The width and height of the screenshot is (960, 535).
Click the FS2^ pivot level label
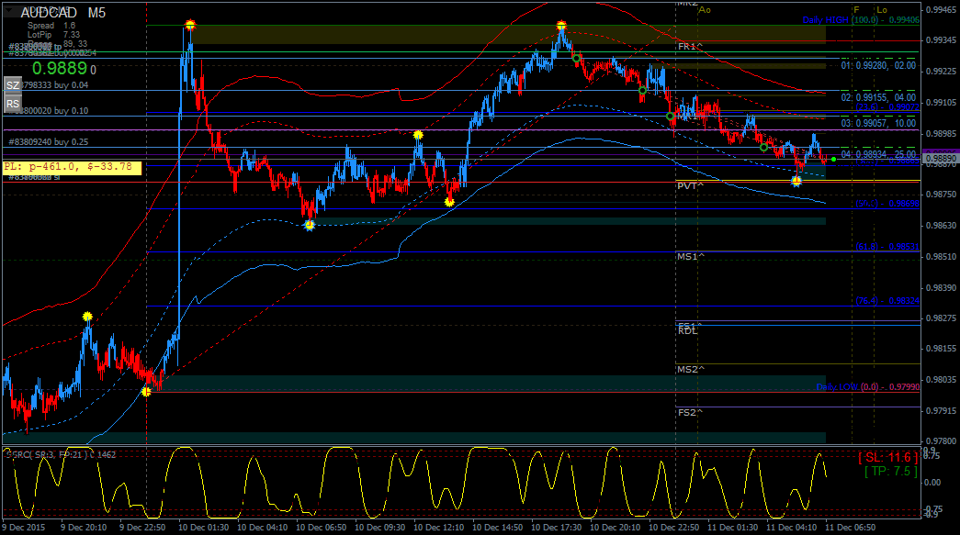pyautogui.click(x=690, y=413)
